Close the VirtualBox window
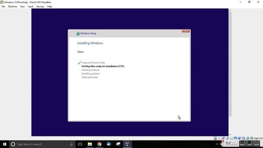This screenshot has width=263, height=148. (x=258, y=2)
